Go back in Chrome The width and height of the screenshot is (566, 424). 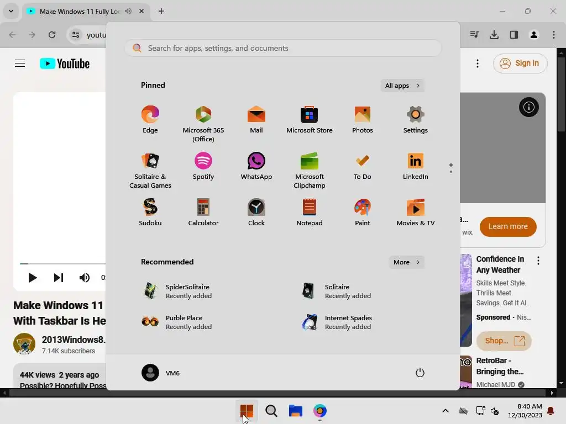click(12, 35)
